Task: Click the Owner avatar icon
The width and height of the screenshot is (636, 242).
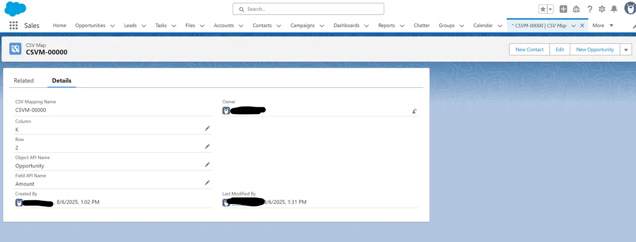Action: [226, 110]
